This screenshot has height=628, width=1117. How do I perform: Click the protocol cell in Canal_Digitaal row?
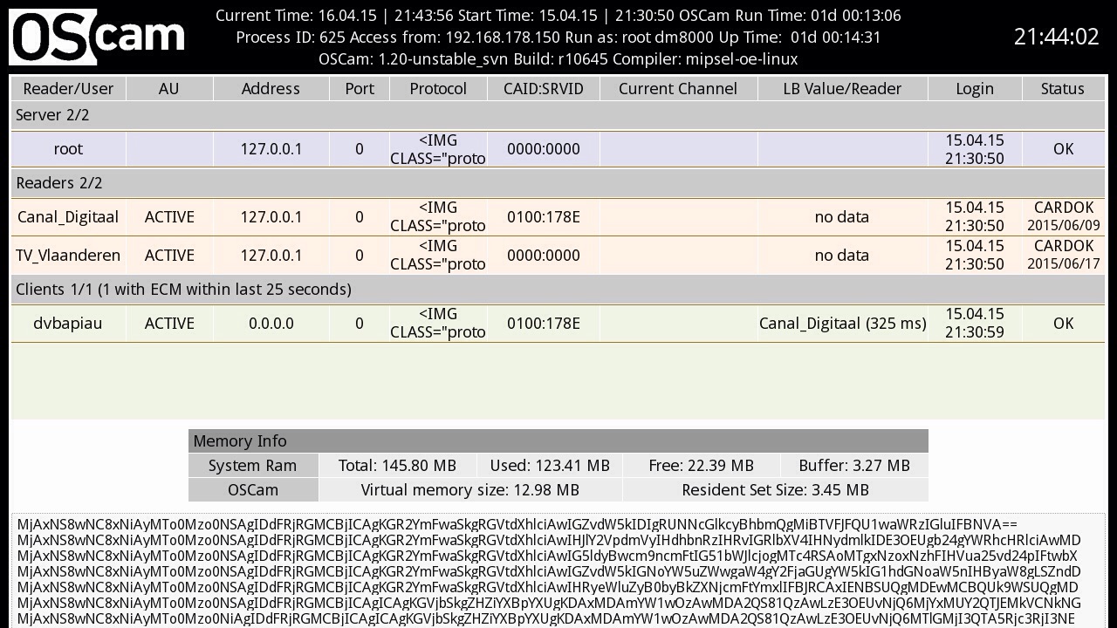[x=438, y=217]
